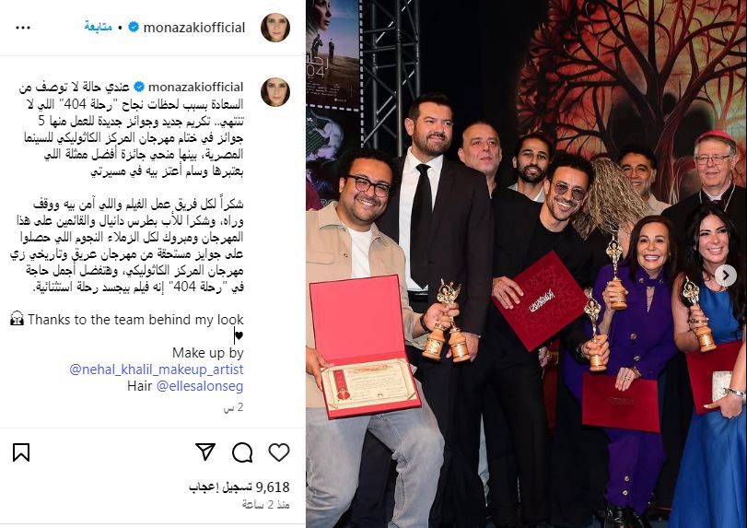Click the caption's short time label

coord(234,407)
